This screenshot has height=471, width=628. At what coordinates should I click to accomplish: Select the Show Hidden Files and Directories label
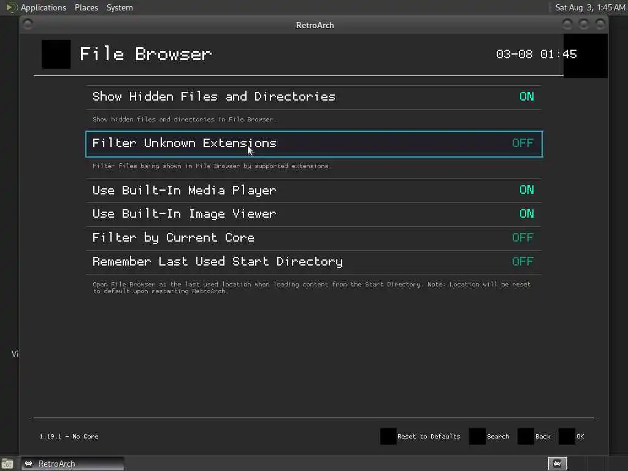(x=214, y=96)
